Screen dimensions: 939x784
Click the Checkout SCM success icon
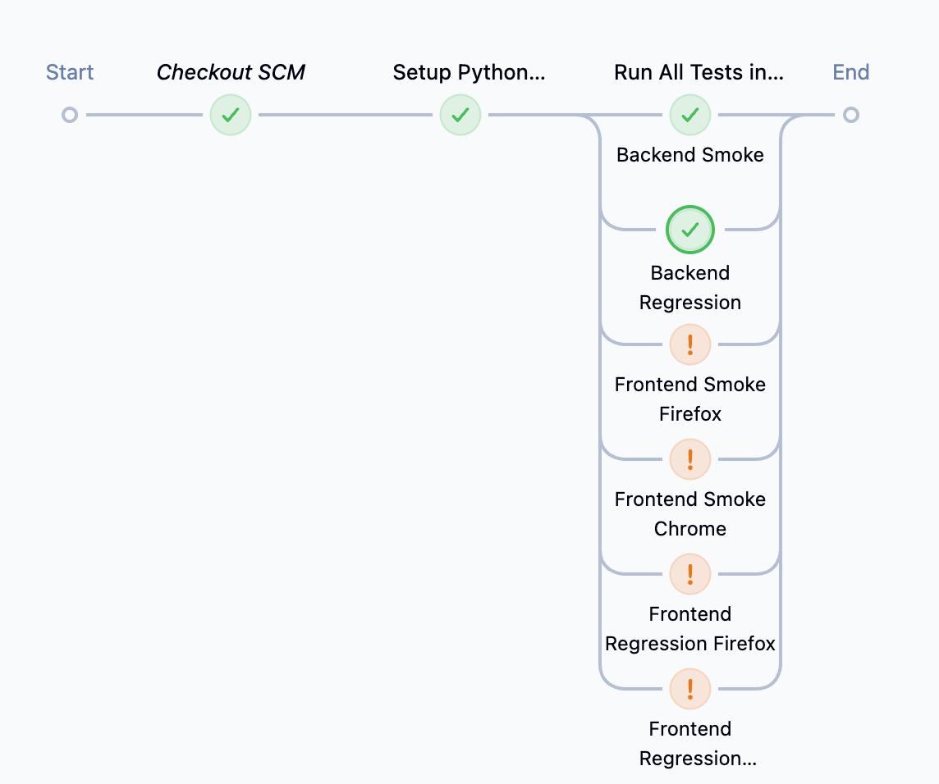coord(230,115)
